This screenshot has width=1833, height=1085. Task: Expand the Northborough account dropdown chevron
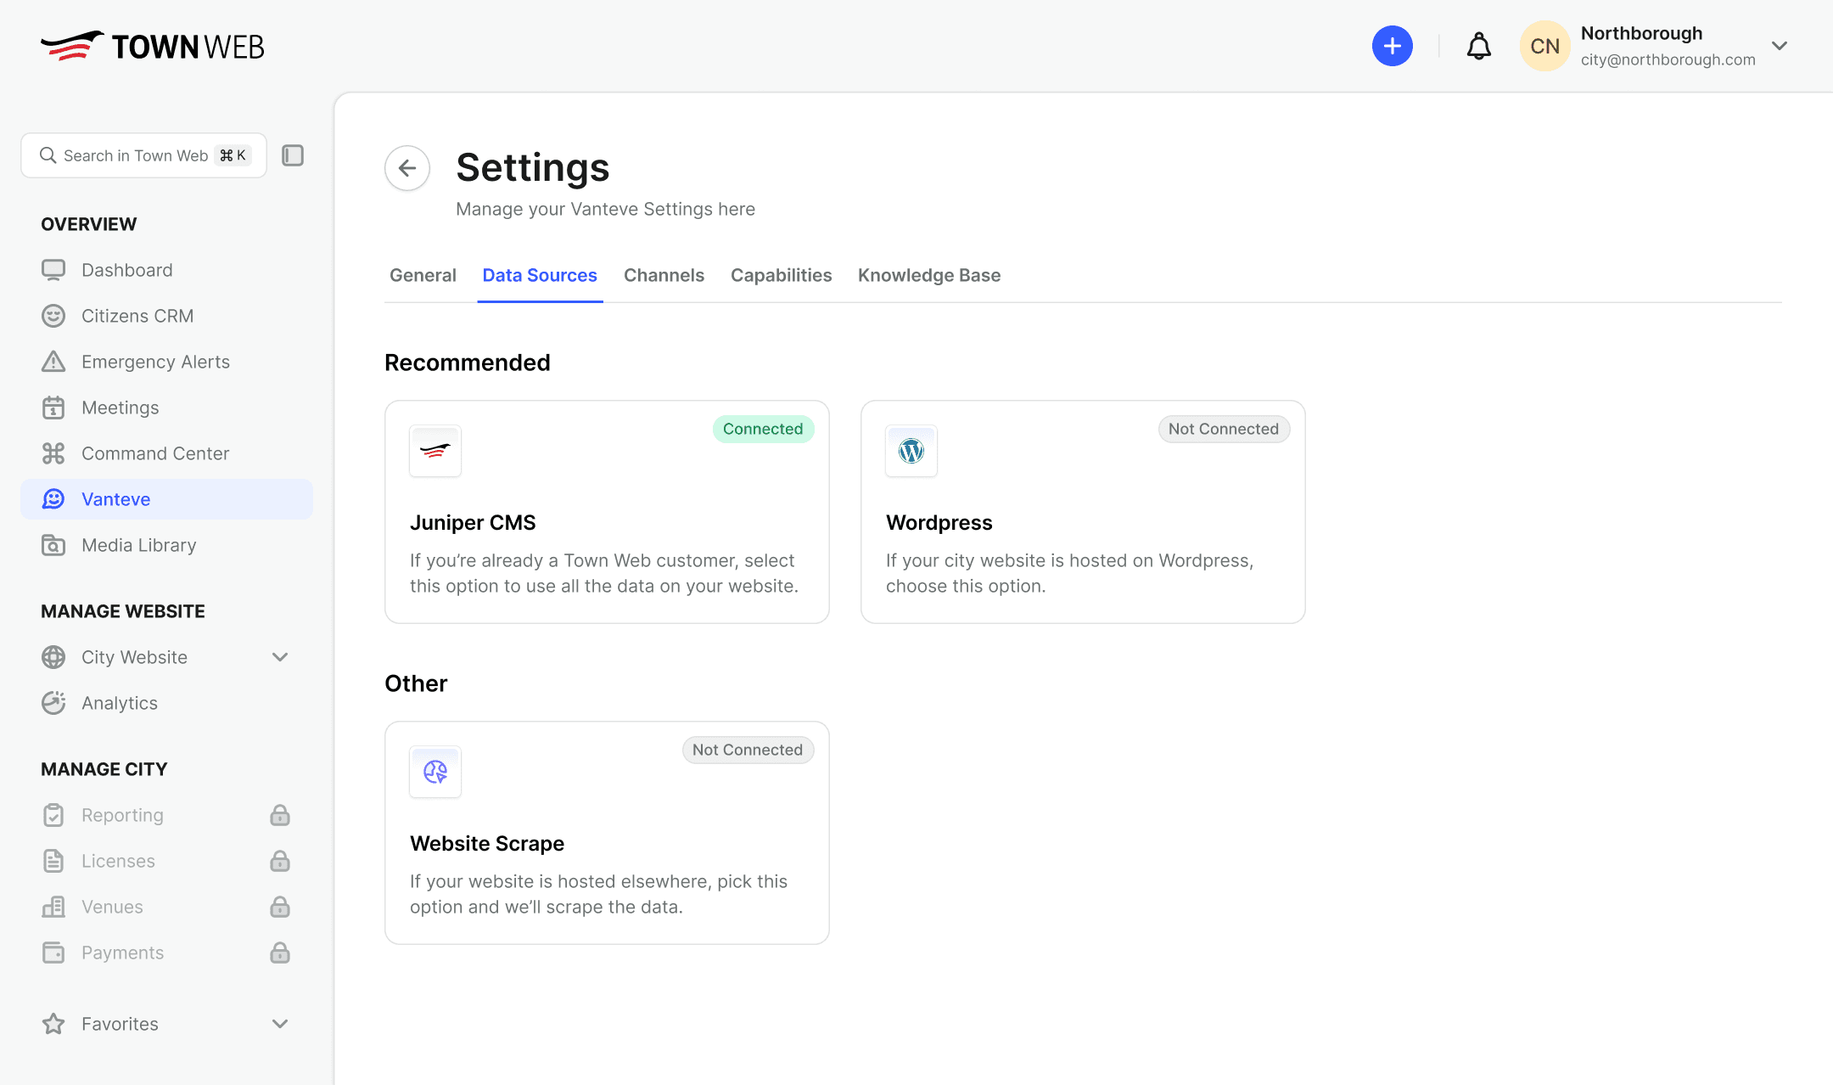(x=1780, y=46)
